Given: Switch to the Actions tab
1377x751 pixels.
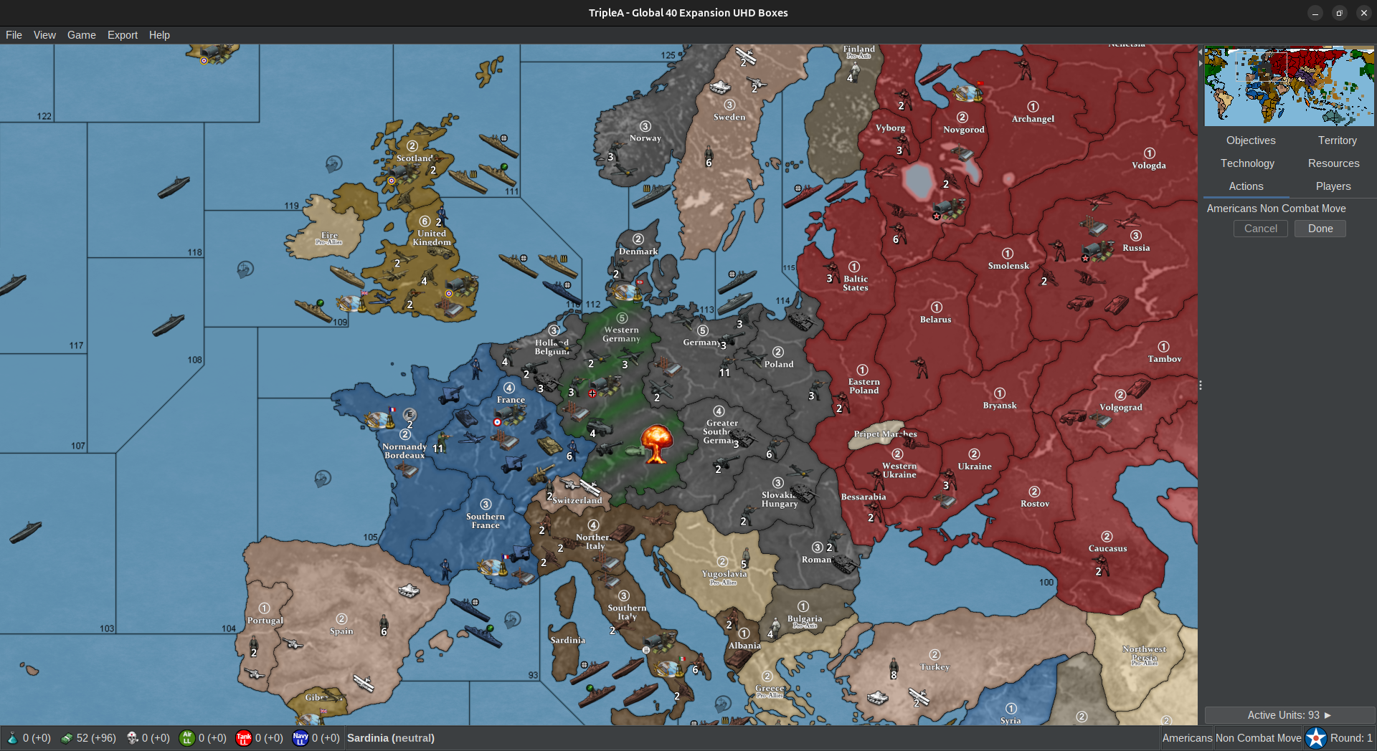Looking at the screenshot, I should (1246, 186).
